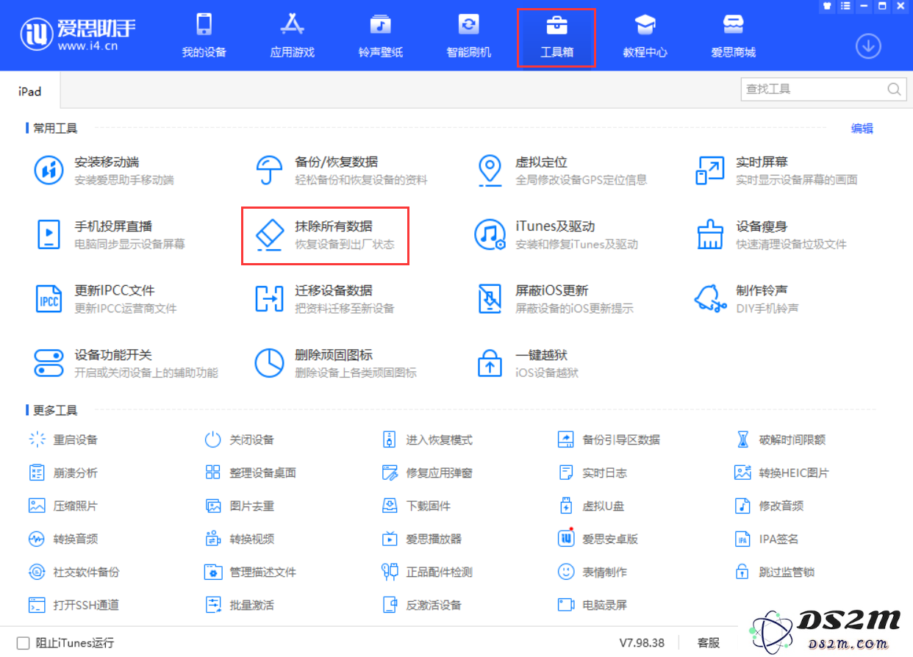Open 屏蔽iOS更新 tool
Image resolution: width=913 pixels, height=657 pixels.
coord(554,298)
